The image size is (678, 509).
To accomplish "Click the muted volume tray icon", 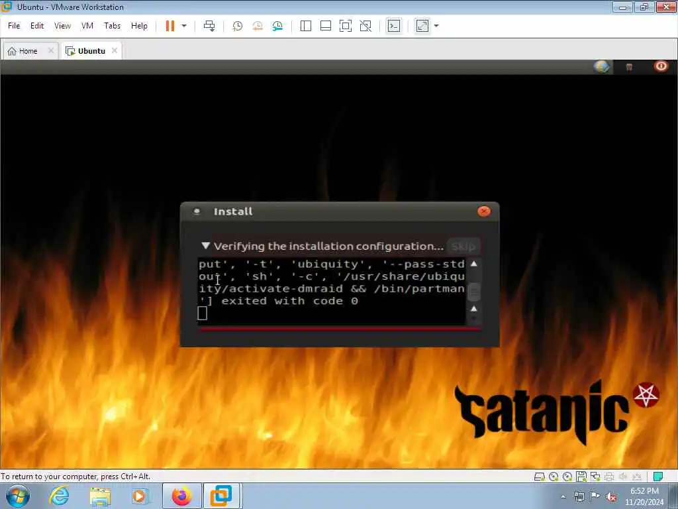I will pos(611,497).
